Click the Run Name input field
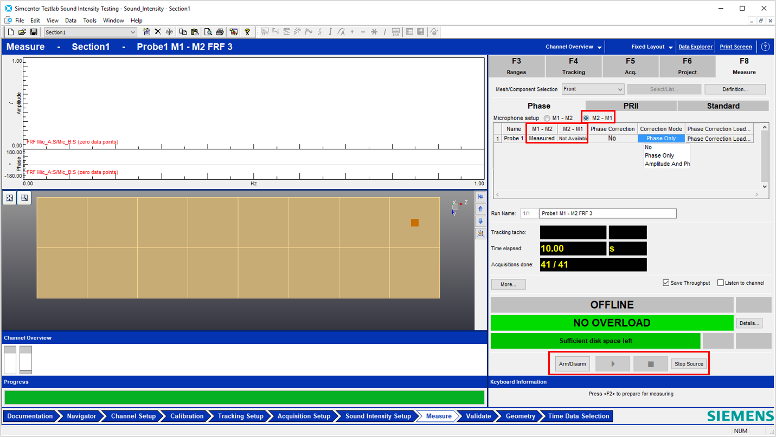 click(607, 213)
